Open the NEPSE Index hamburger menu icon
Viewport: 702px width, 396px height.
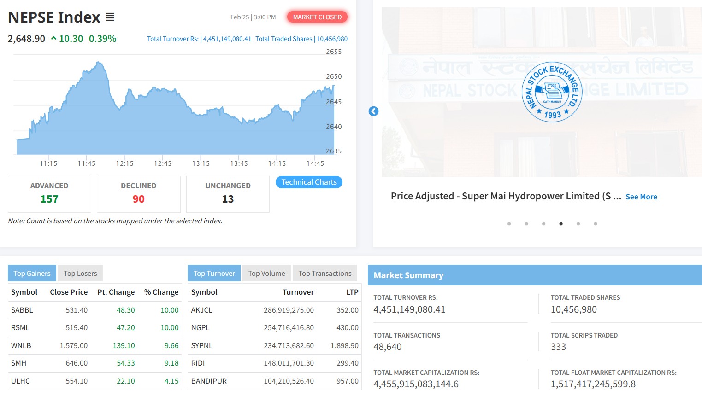110,17
